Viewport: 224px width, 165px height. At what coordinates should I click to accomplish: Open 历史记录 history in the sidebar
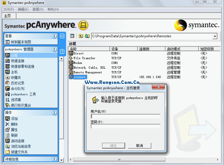click(8, 83)
